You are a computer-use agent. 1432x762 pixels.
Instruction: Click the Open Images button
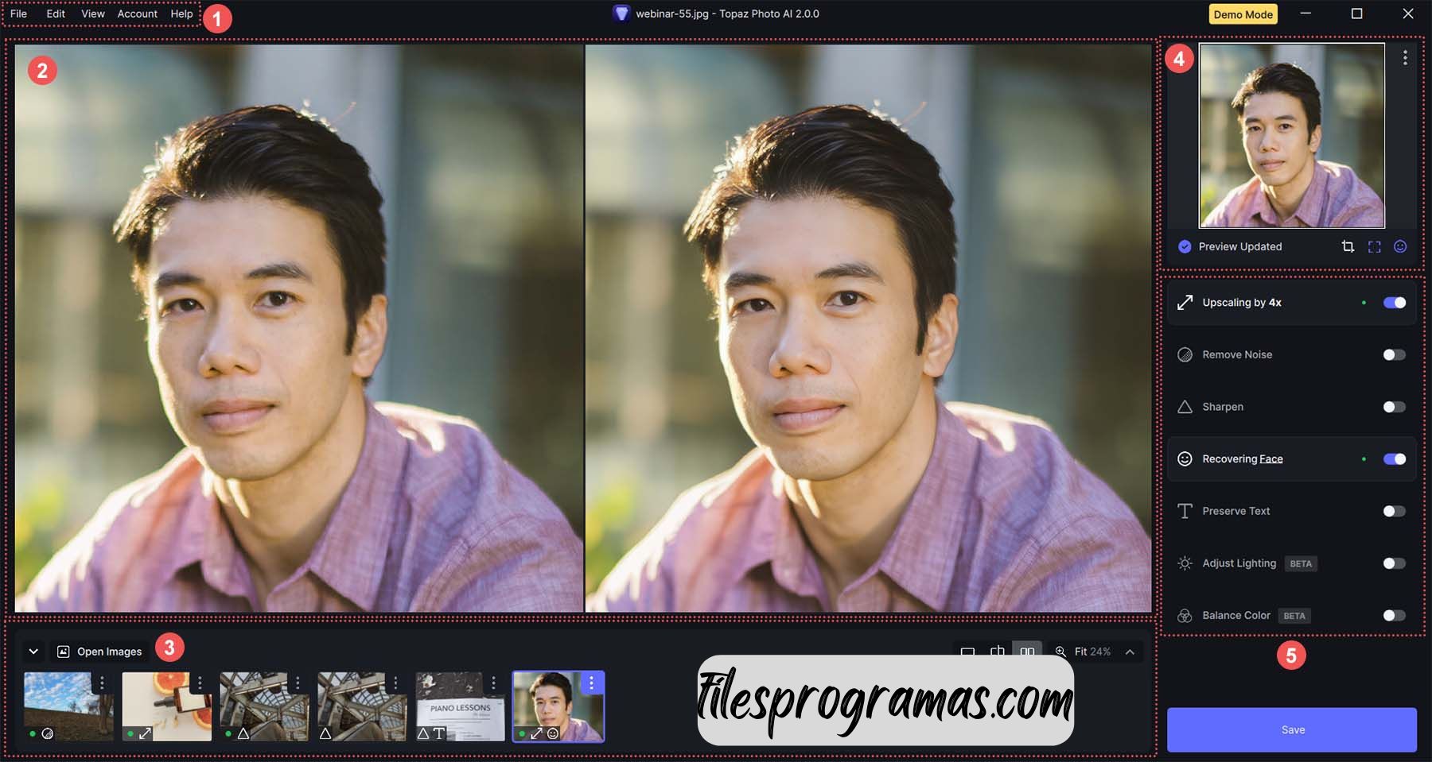point(100,652)
